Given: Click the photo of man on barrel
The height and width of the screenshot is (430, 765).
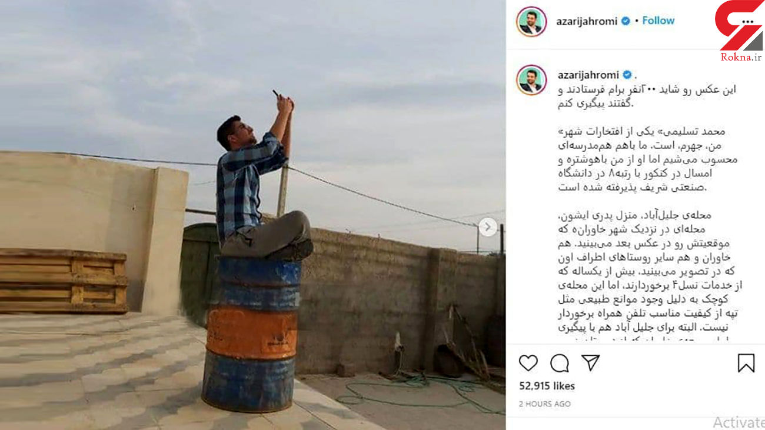Looking at the screenshot, I should (x=252, y=215).
